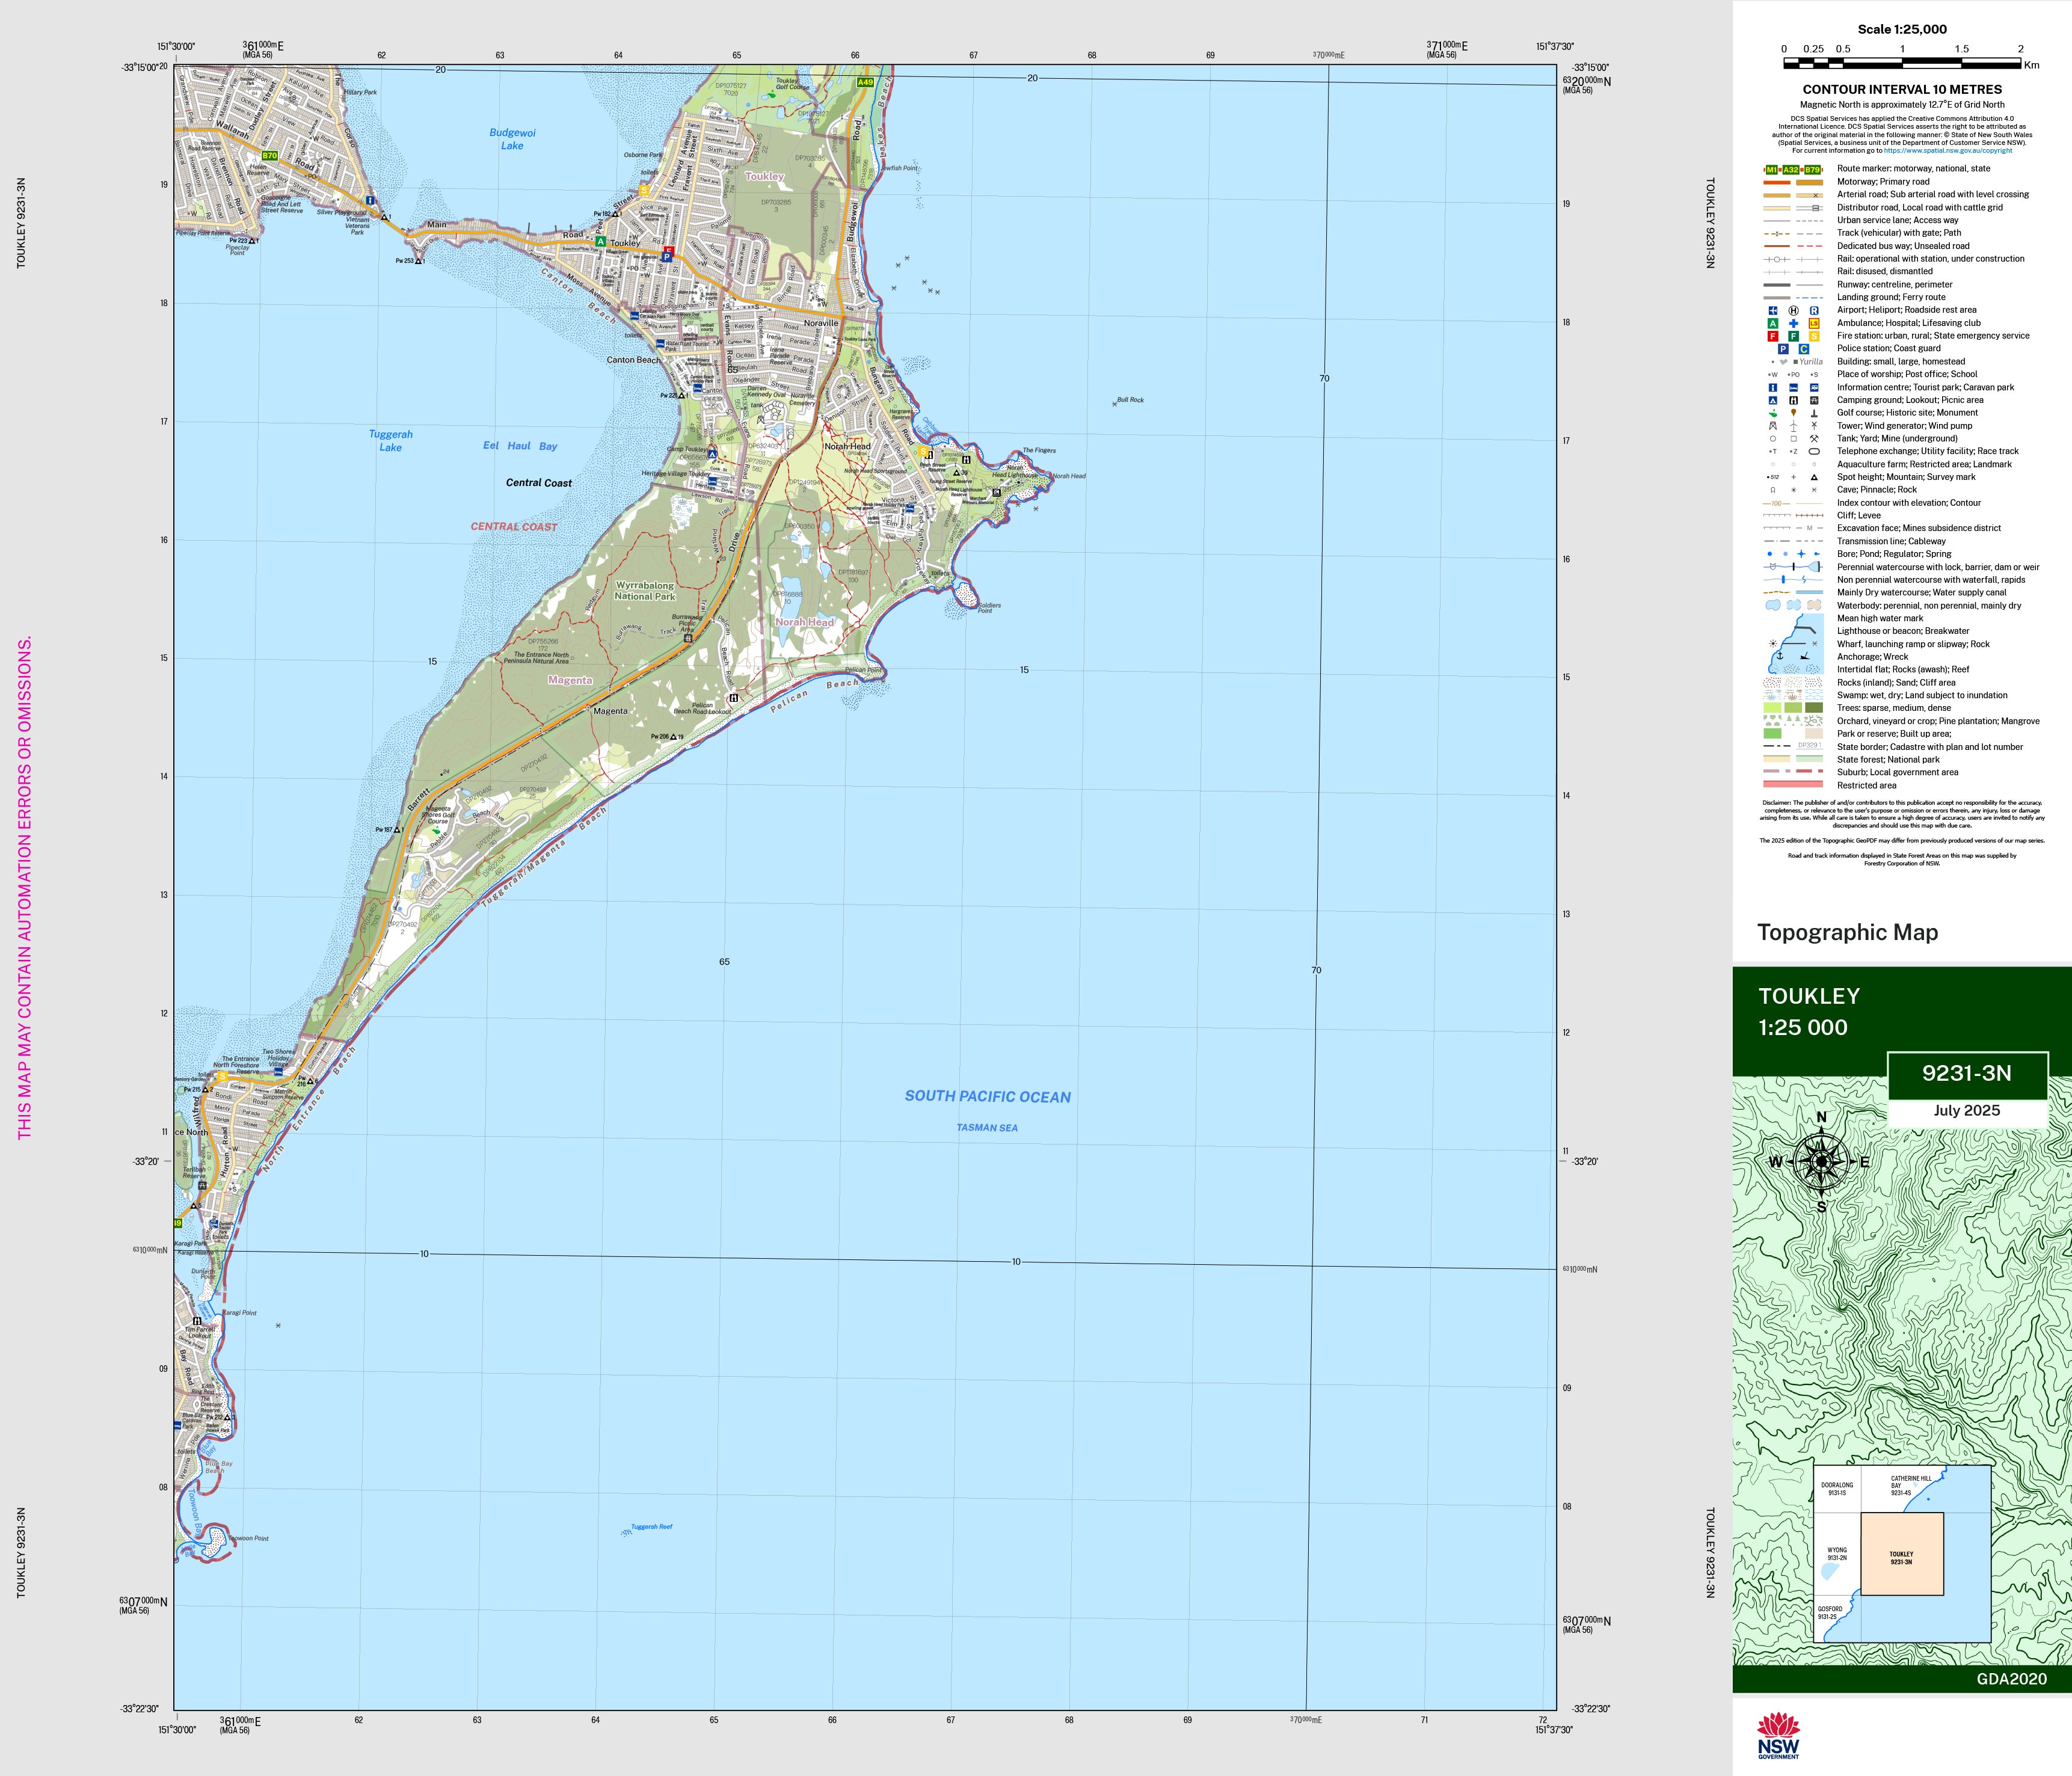Click the Lifesaving club LS legend icon
Screen dimensions: 2072x1776
(1814, 324)
